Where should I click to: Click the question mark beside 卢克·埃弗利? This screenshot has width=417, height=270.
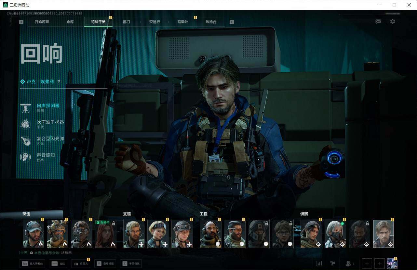coord(59,82)
